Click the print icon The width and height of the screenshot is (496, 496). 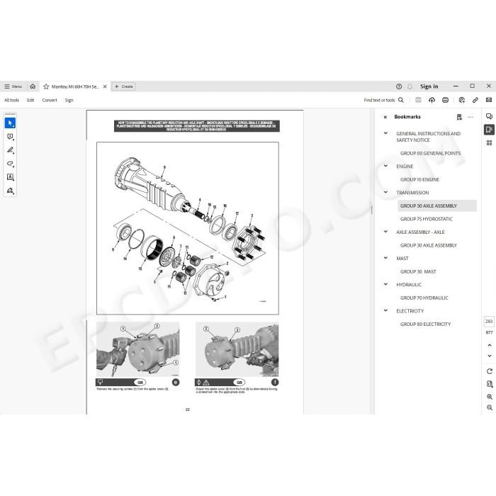446,100
